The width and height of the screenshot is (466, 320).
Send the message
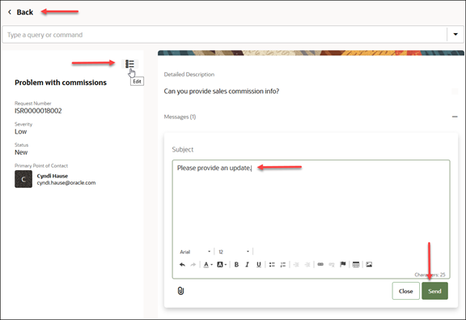pos(434,291)
